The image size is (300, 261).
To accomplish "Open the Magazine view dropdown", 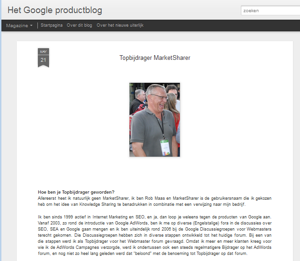I will click(19, 25).
